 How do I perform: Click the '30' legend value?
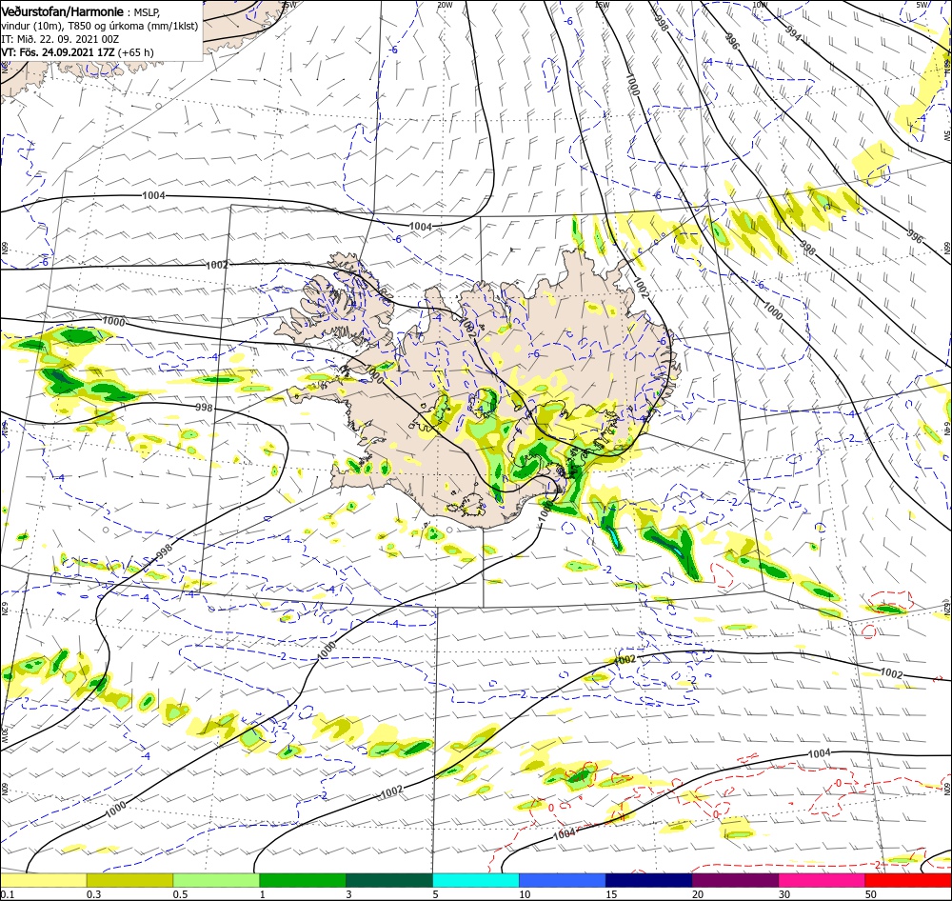[x=784, y=894]
